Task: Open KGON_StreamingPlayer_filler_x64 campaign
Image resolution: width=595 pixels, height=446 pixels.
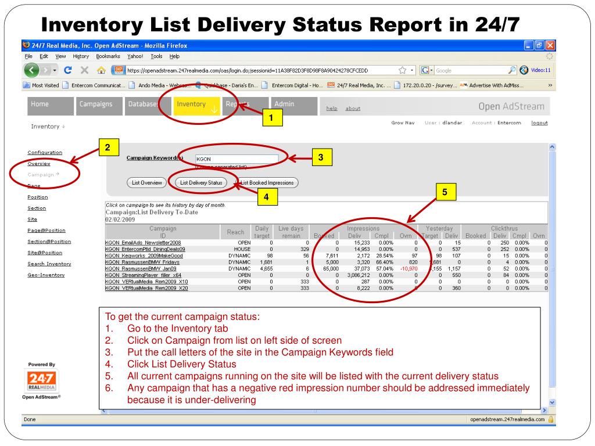Action: click(143, 275)
